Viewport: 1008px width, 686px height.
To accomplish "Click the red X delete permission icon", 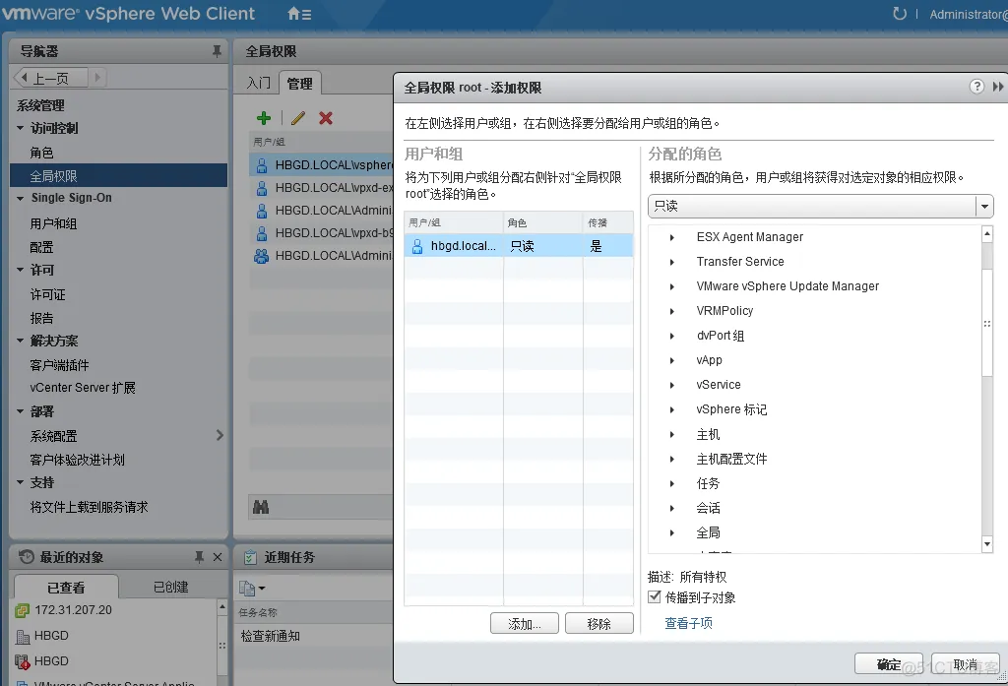I will click(x=326, y=118).
